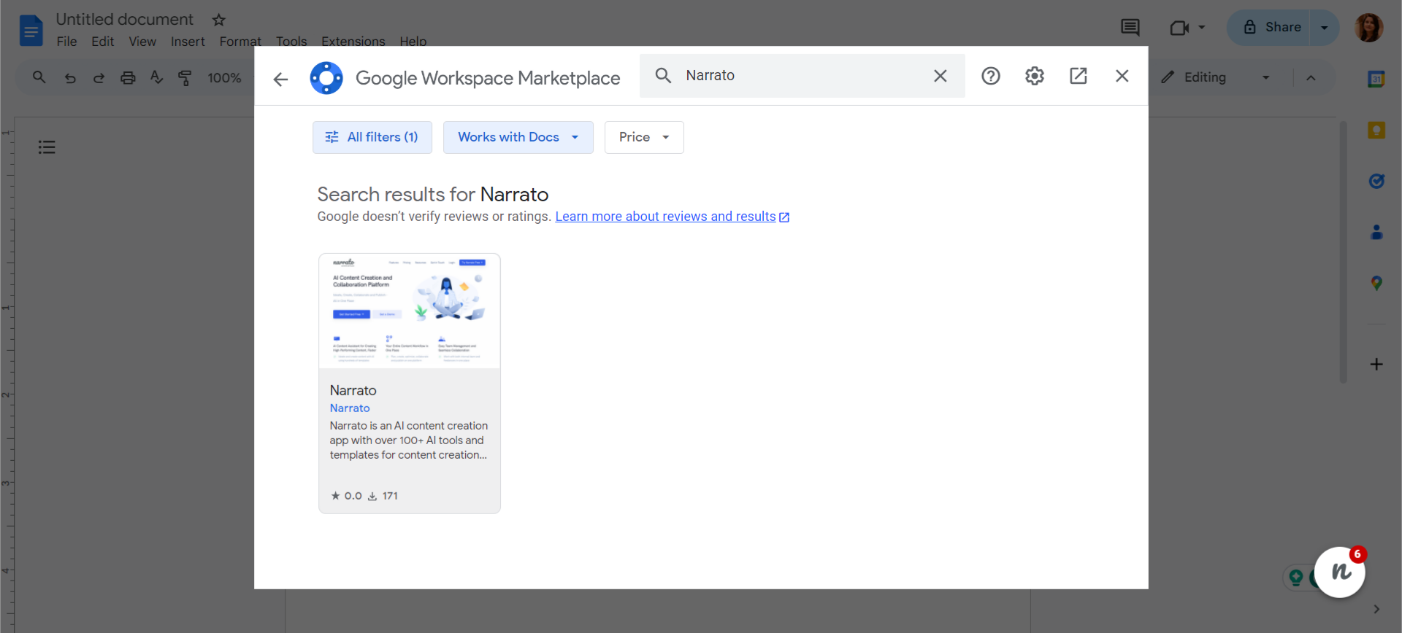Open the Edit menu
Image resolution: width=1402 pixels, height=633 pixels.
click(x=102, y=42)
